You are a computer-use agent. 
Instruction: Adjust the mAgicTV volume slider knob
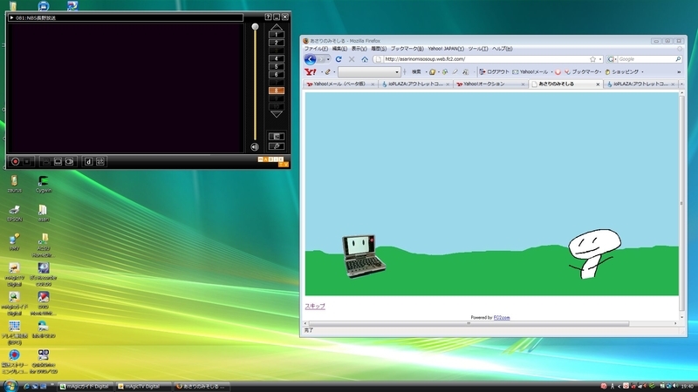click(x=255, y=27)
